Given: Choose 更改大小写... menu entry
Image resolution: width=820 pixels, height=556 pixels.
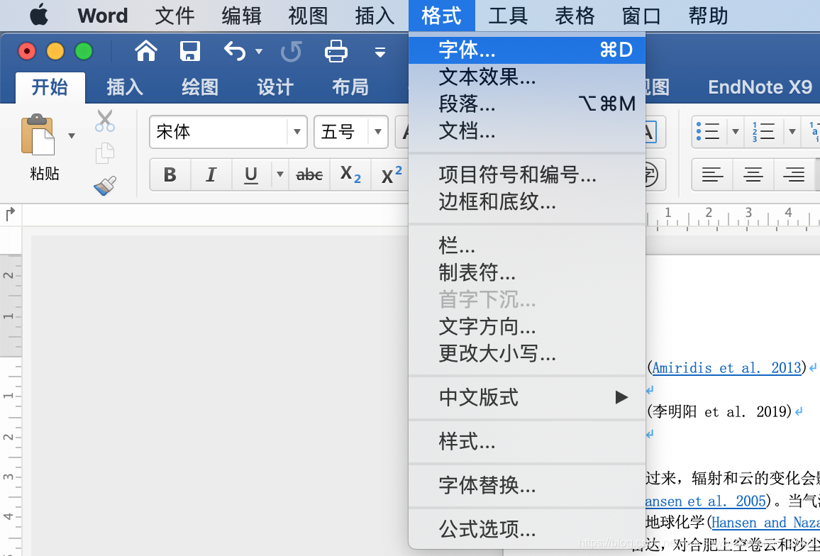Looking at the screenshot, I should click(x=526, y=354).
